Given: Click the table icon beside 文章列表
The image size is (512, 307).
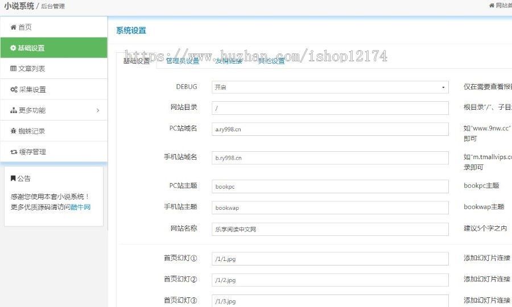Looking at the screenshot, I should pos(14,69).
